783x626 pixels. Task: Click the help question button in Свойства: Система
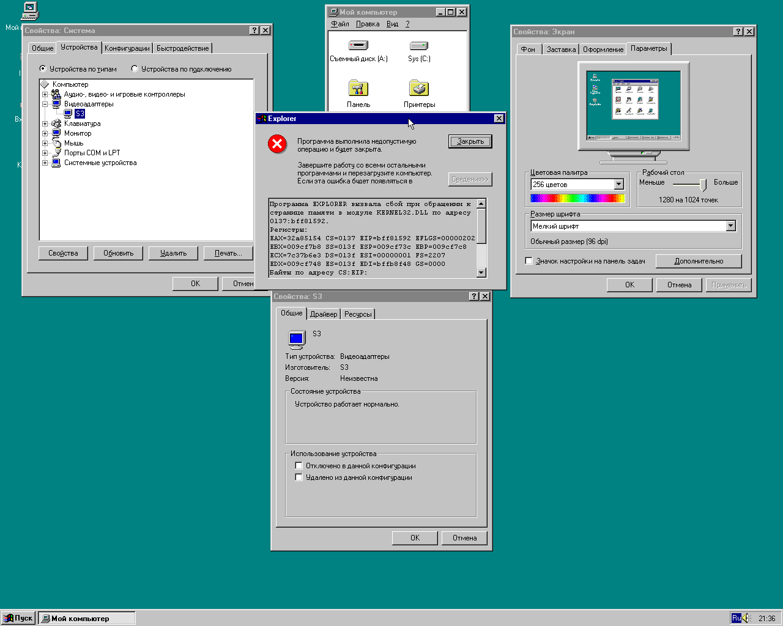coord(254,31)
